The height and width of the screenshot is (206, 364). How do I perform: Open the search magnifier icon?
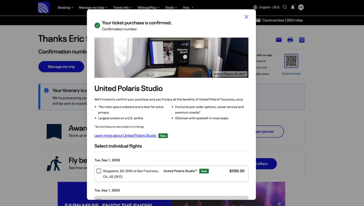(x=285, y=7)
